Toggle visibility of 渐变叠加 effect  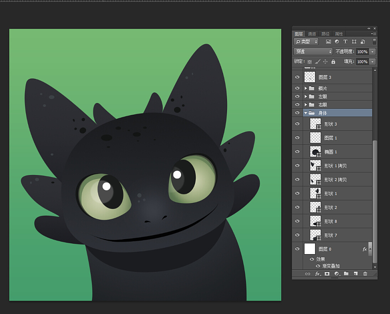[x=318, y=266]
